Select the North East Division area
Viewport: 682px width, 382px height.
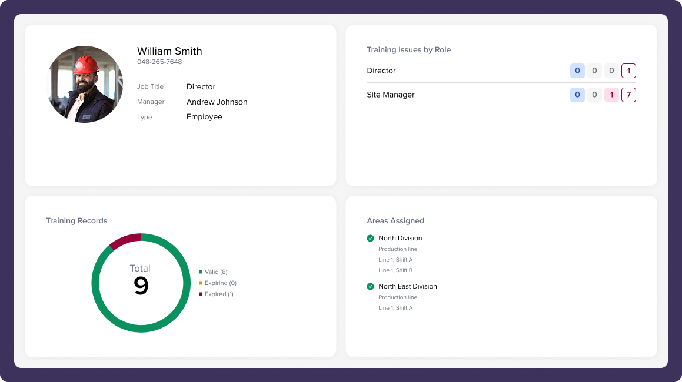407,286
